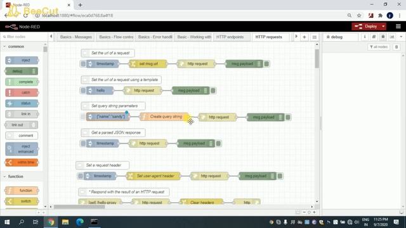The width and height of the screenshot is (406, 228).
Task: Toggle debug output of first flow's msg.payload
Action: coord(266,64)
